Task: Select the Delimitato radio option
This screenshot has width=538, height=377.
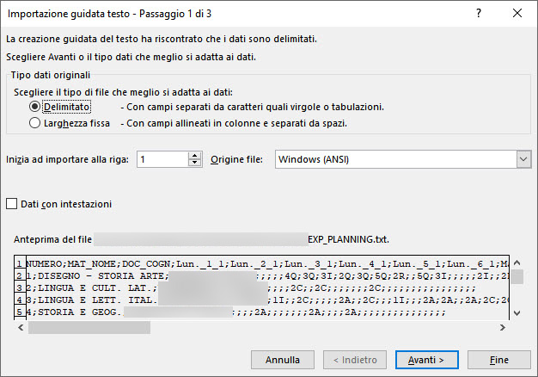Action: tap(34, 107)
